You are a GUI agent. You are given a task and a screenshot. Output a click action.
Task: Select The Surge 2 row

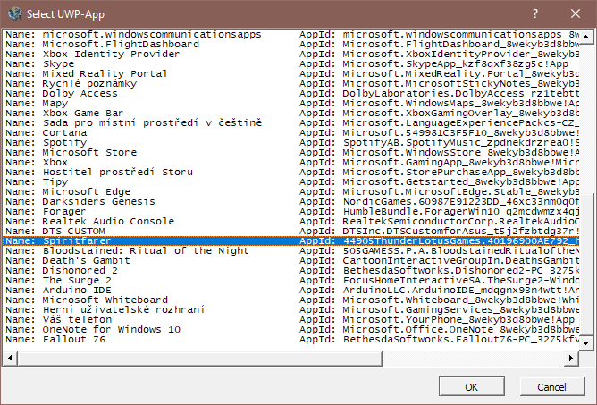tap(290, 281)
